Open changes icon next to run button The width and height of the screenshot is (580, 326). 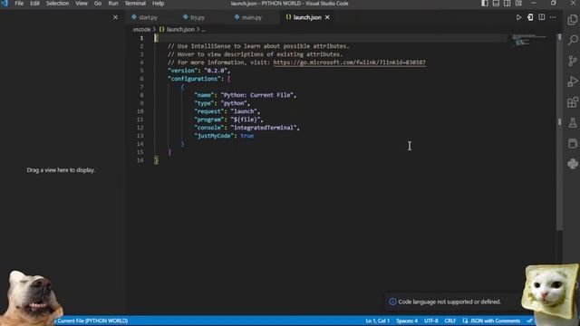click(530, 17)
